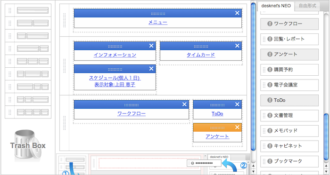Viewport: 330px width, 175px height.
Task: Click the info icon beside ブックマーク
Action: coord(270,161)
